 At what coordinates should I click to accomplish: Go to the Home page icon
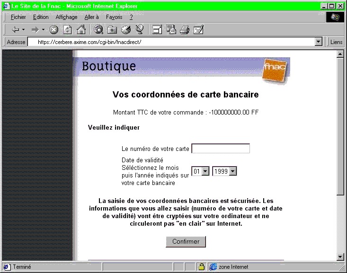(x=81, y=29)
